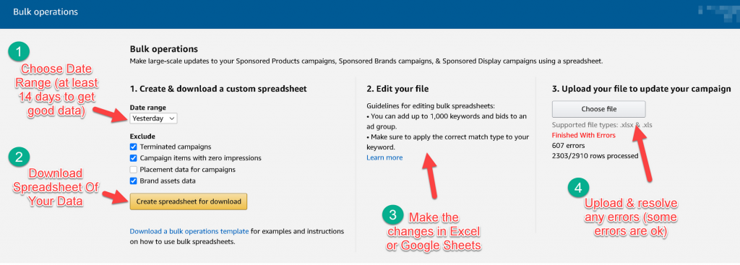Screen dimensions: 740x265
Task: Open the Learn more link
Action: pyautogui.click(x=384, y=157)
